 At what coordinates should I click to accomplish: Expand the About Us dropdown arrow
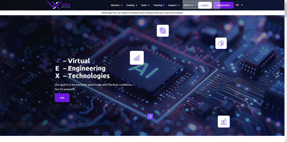click(x=195, y=5)
